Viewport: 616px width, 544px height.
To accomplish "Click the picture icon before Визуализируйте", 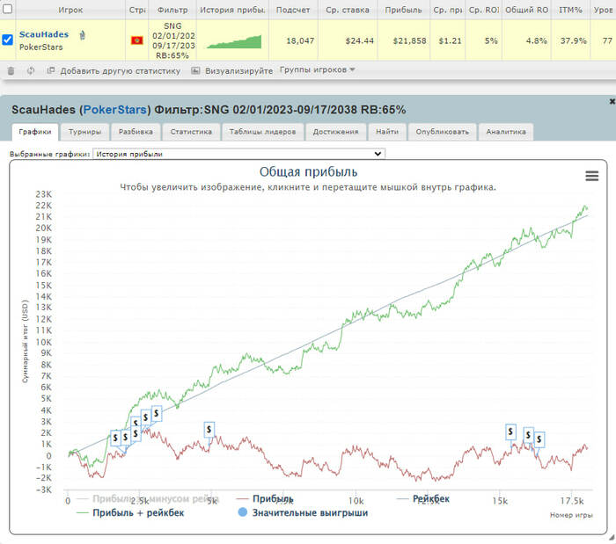I will tap(195, 70).
